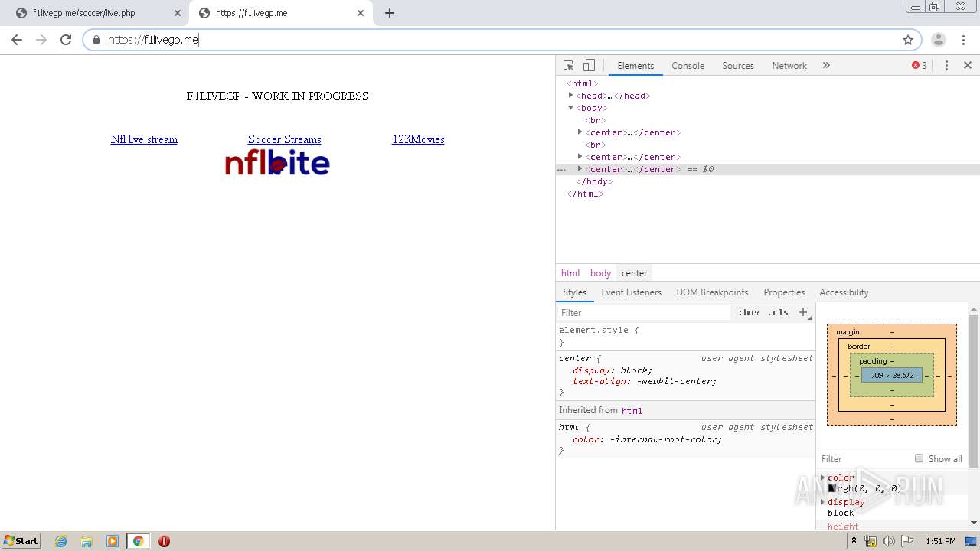Expand the second center element

click(x=580, y=157)
